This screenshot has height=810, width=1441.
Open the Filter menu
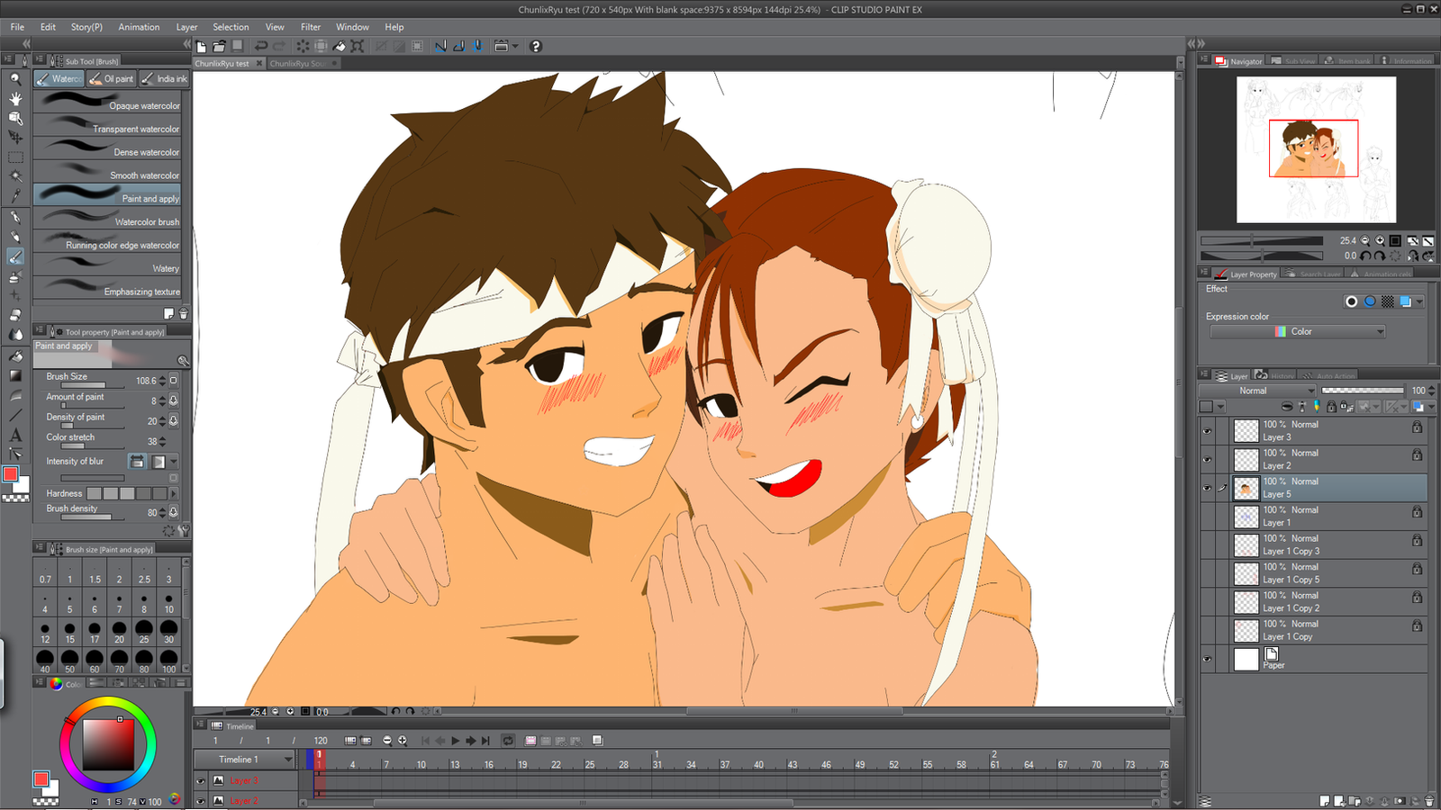coord(311,27)
